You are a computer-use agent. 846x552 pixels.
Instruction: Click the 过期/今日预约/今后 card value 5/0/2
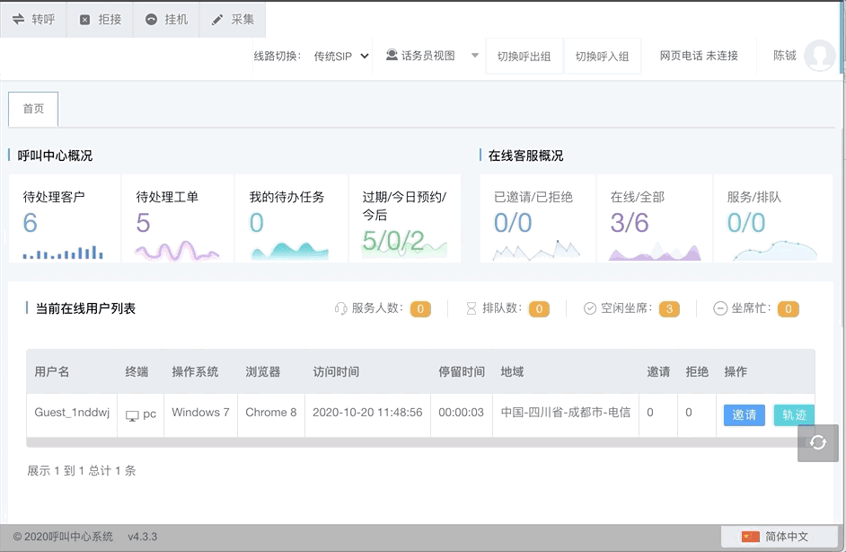click(393, 241)
